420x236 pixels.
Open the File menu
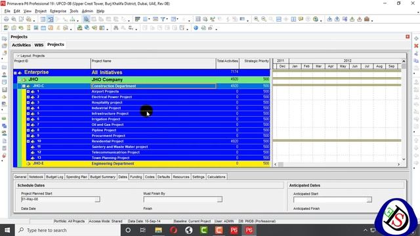pos(7,11)
